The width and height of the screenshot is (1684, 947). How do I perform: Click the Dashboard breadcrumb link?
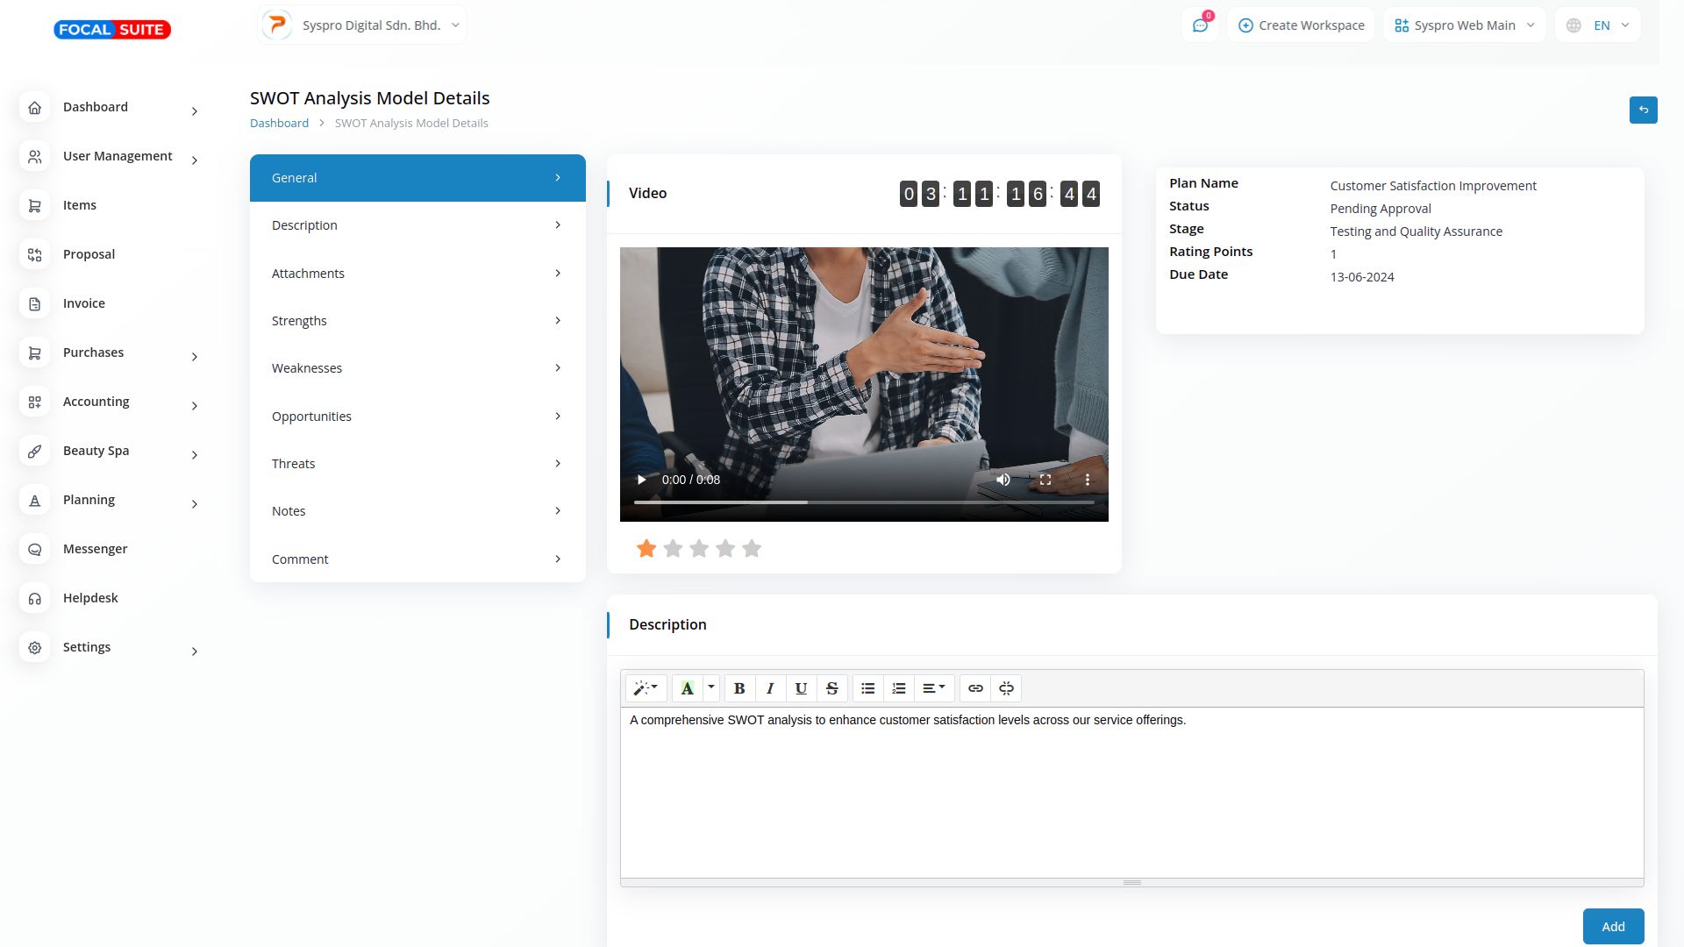click(279, 124)
